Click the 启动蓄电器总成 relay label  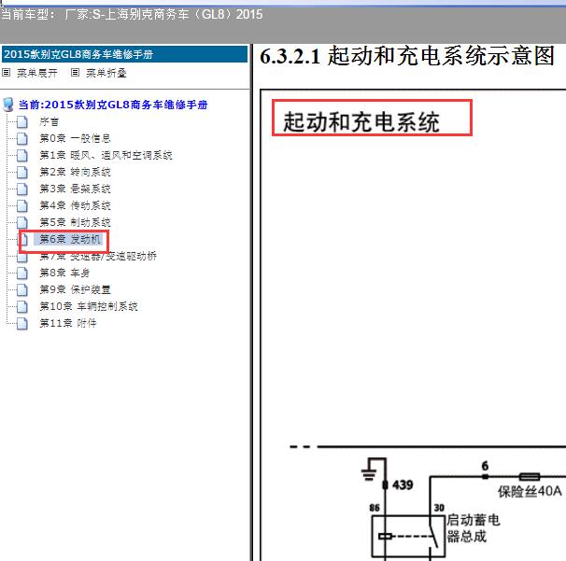pos(474,528)
